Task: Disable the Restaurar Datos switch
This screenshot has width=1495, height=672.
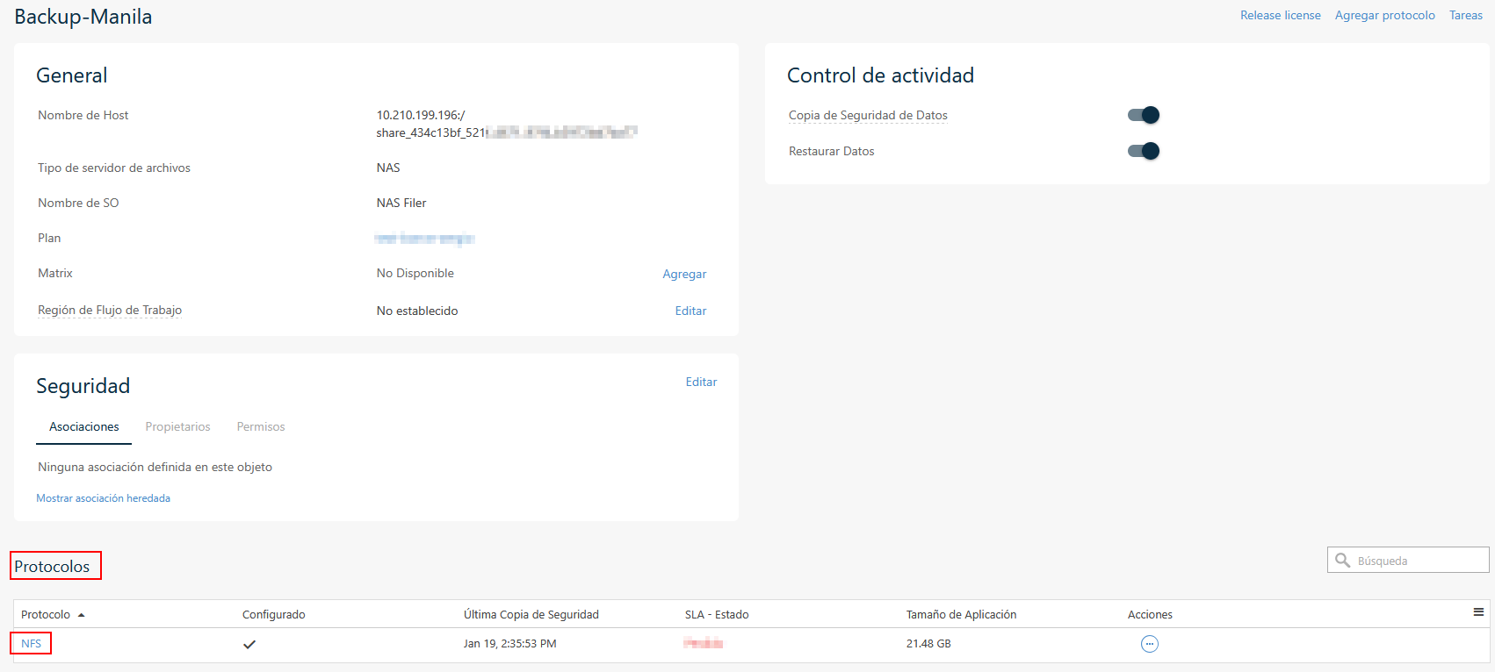Action: (x=1143, y=151)
